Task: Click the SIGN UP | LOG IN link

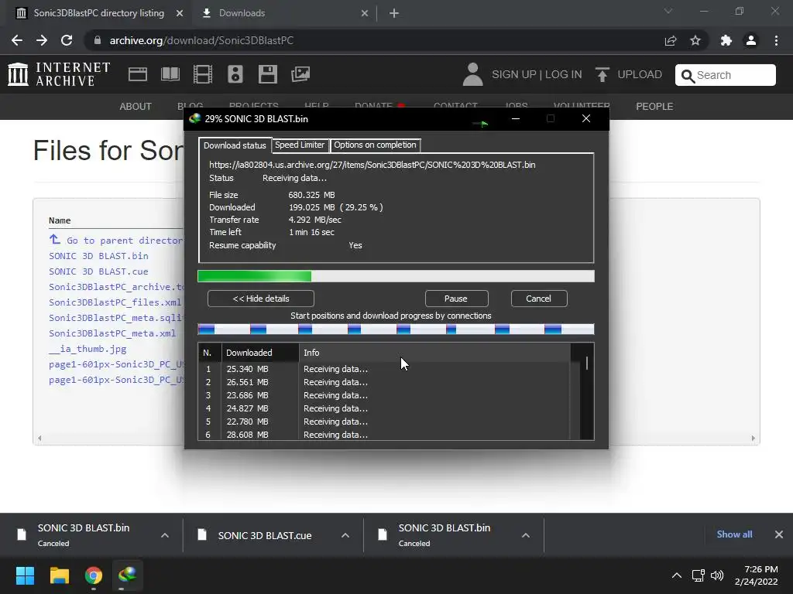Action: (x=537, y=75)
